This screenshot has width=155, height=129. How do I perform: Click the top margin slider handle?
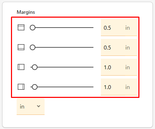(x=33, y=28)
